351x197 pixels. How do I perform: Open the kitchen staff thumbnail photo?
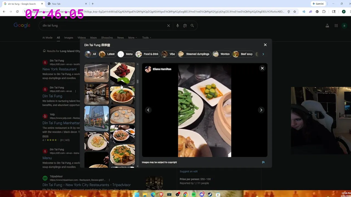click(97, 73)
